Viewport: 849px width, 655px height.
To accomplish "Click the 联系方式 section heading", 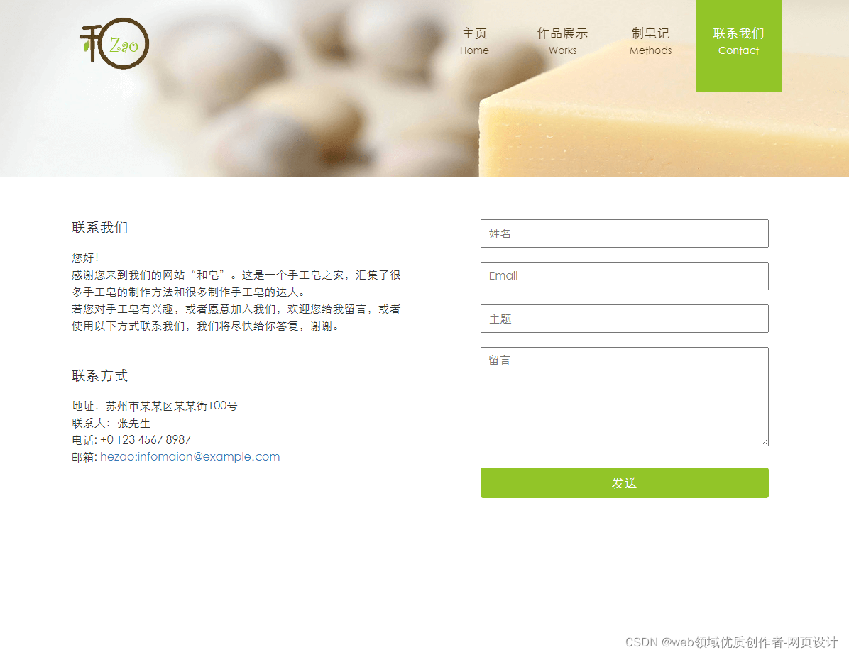I will [99, 375].
